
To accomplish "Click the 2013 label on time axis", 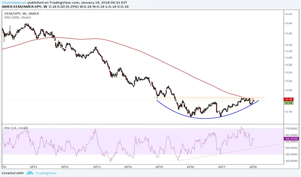I will (97, 167).
